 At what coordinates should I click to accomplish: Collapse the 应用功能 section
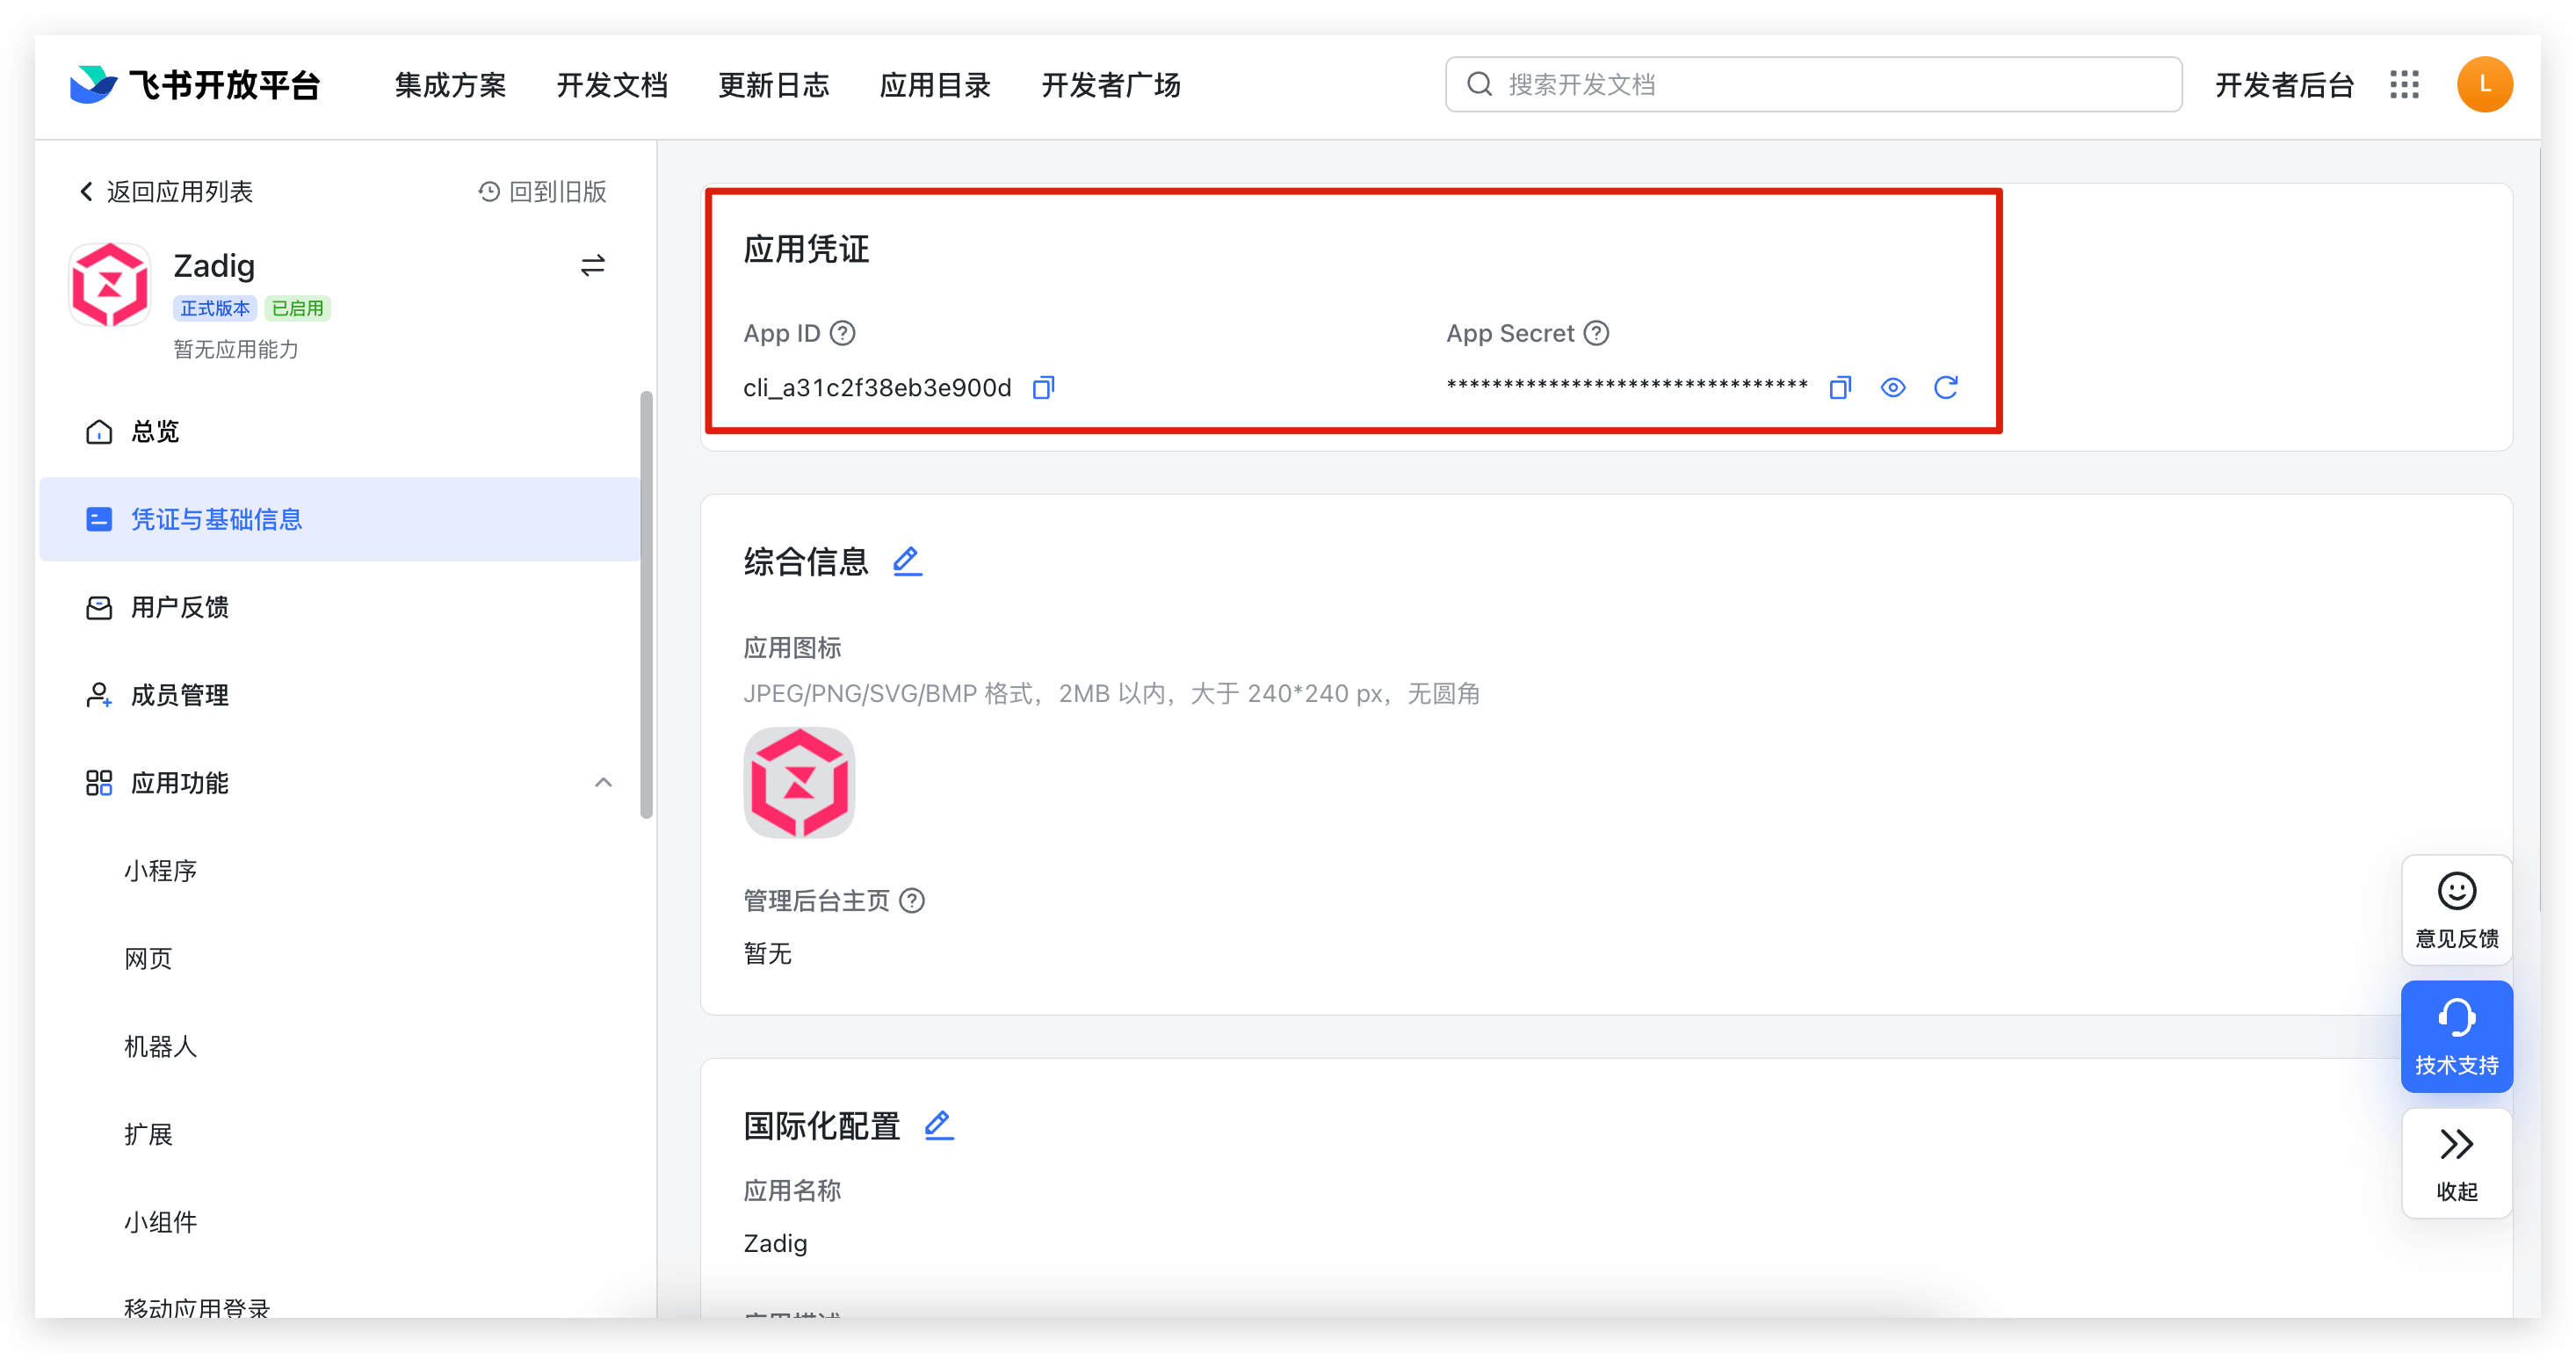(603, 783)
